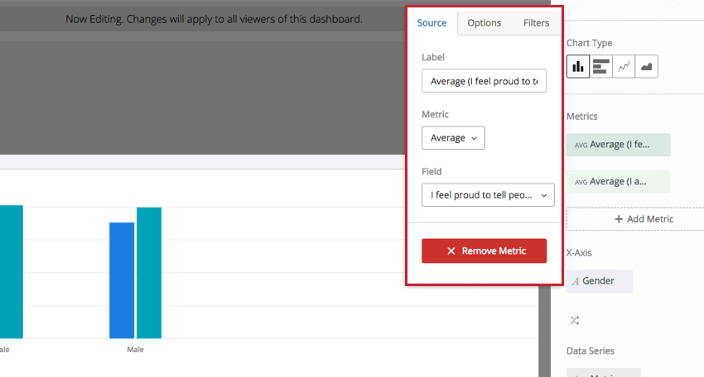Click the Label text input field
Image resolution: width=704 pixels, height=377 pixels.
484,81
